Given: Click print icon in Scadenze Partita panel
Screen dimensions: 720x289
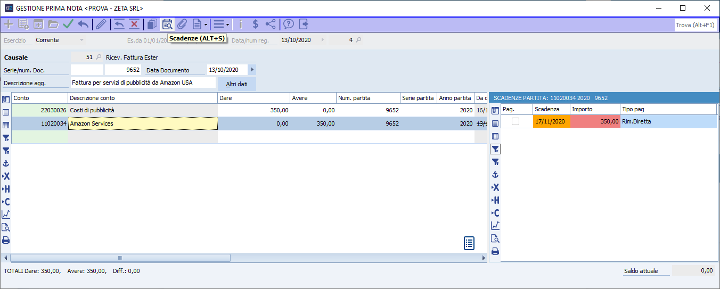Looking at the screenshot, I should click(x=495, y=251).
